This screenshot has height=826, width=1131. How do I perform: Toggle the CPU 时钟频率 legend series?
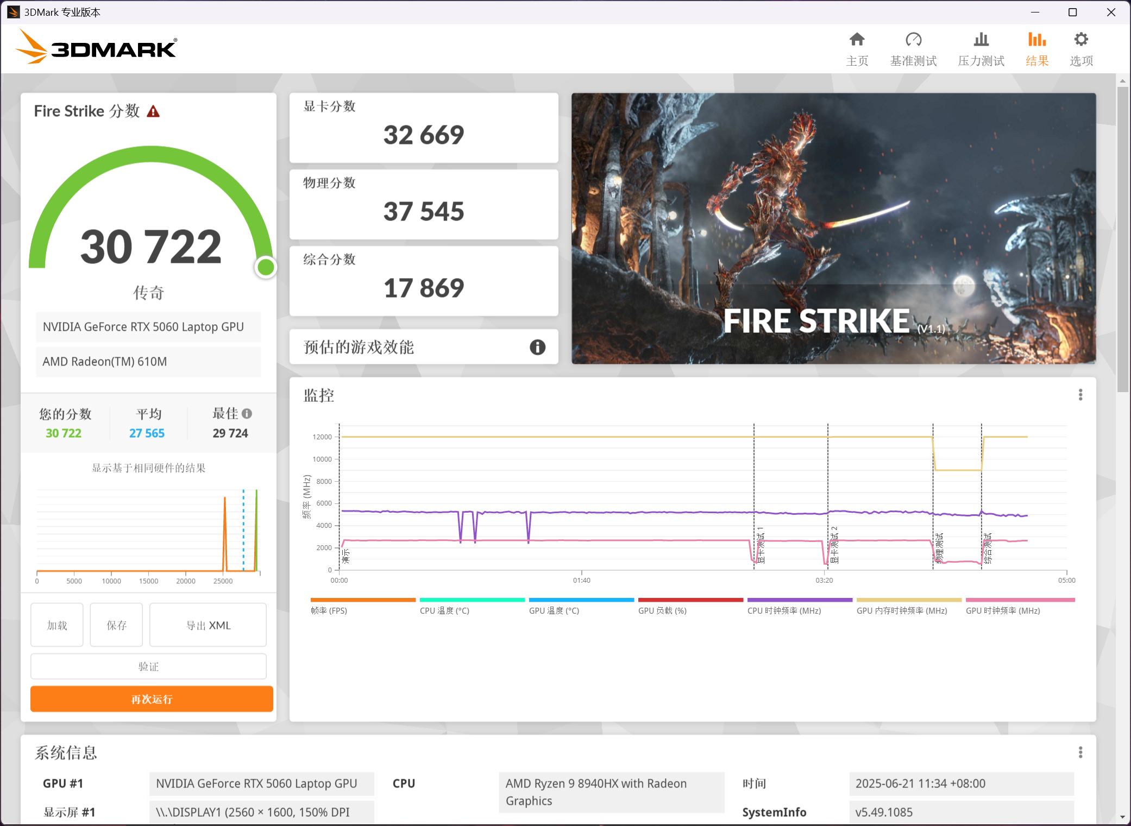[800, 606]
